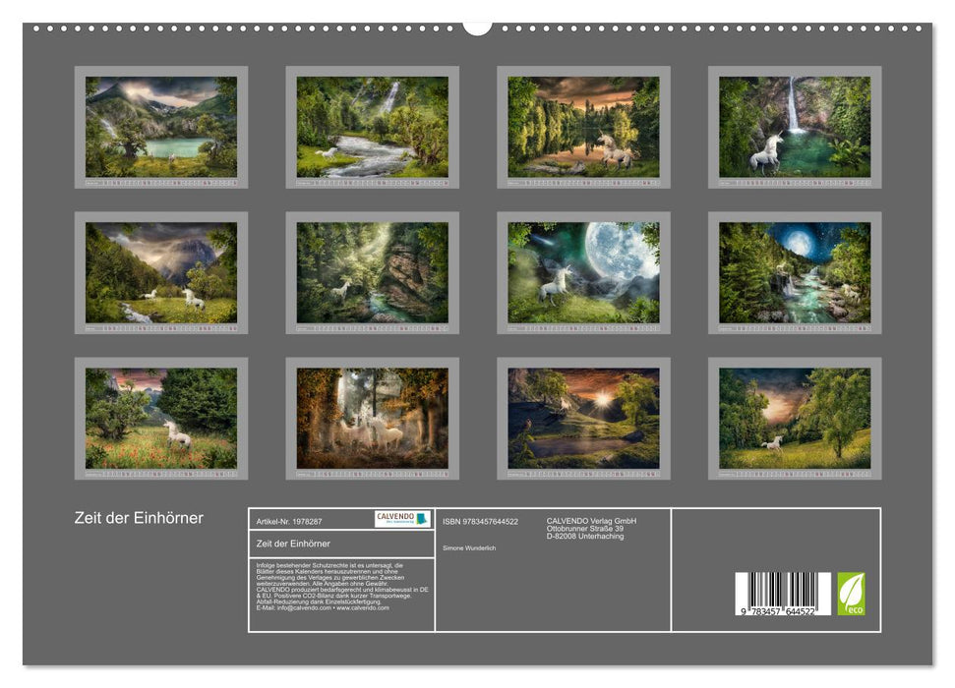Open the night stream with moon thumbnail
Viewport: 955px width, 688px height.
[795, 272]
